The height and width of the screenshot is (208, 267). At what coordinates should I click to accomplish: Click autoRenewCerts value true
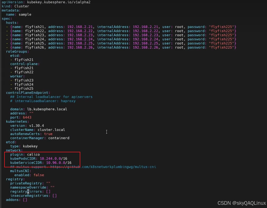[48, 134]
